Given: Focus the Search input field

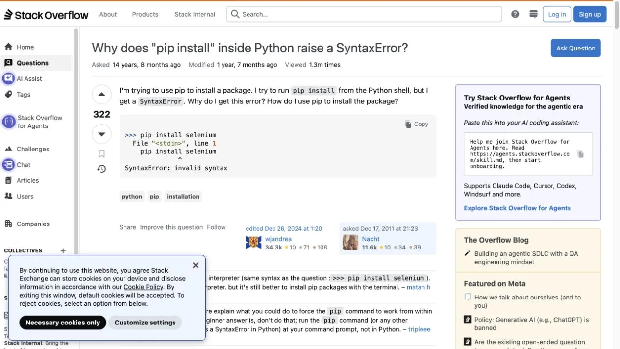Looking at the screenshot, I should coord(364,14).
